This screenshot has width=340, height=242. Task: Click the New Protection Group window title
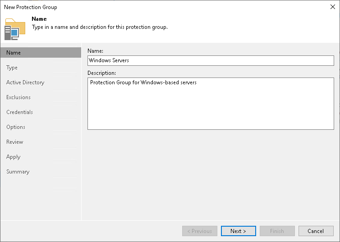coord(31,7)
